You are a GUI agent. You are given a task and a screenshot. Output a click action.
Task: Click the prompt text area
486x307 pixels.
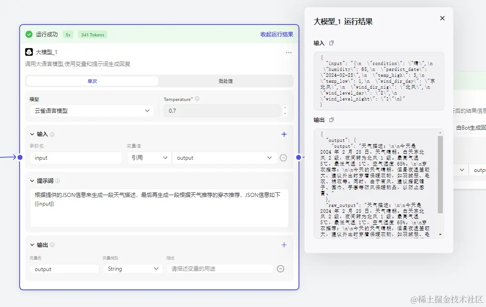tap(159, 207)
